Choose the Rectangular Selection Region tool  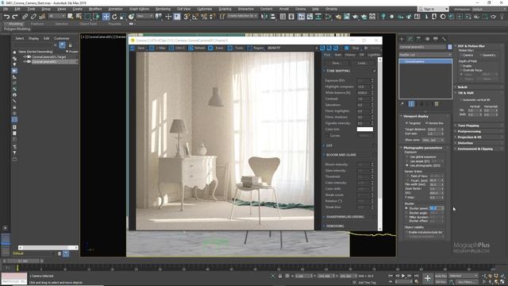click(88, 17)
